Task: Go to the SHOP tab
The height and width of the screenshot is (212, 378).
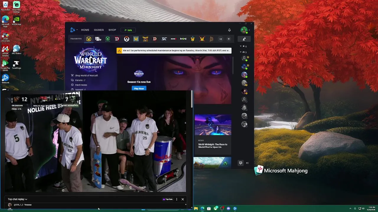Action: tap(112, 30)
